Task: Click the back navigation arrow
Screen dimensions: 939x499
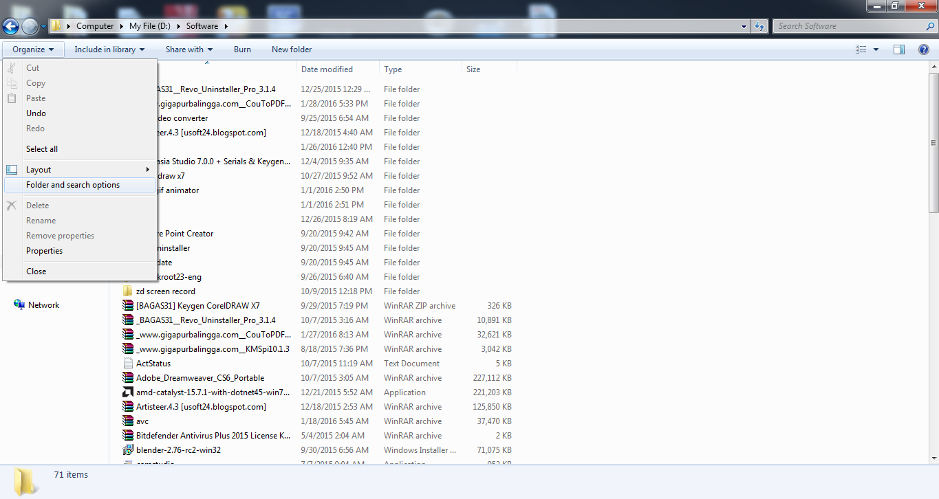Action: (x=11, y=25)
